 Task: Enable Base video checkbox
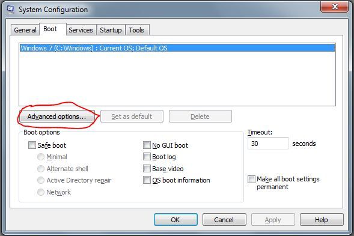(147, 169)
